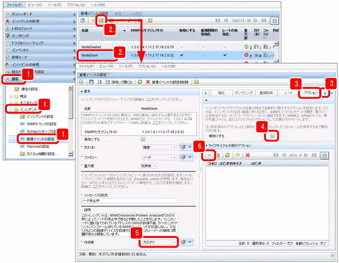Click the Save (floppy disk) icon in form toolbar

point(91,82)
